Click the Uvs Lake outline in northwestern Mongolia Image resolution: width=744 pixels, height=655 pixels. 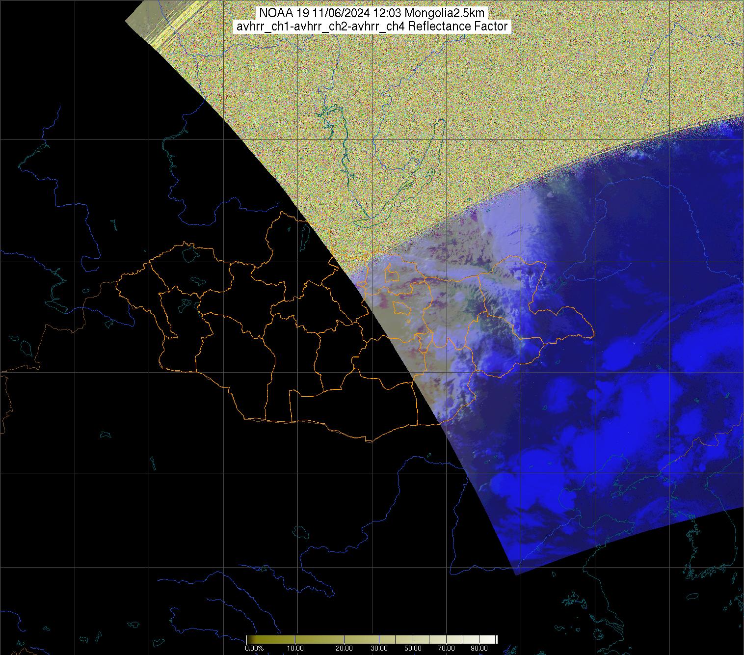click(x=190, y=253)
